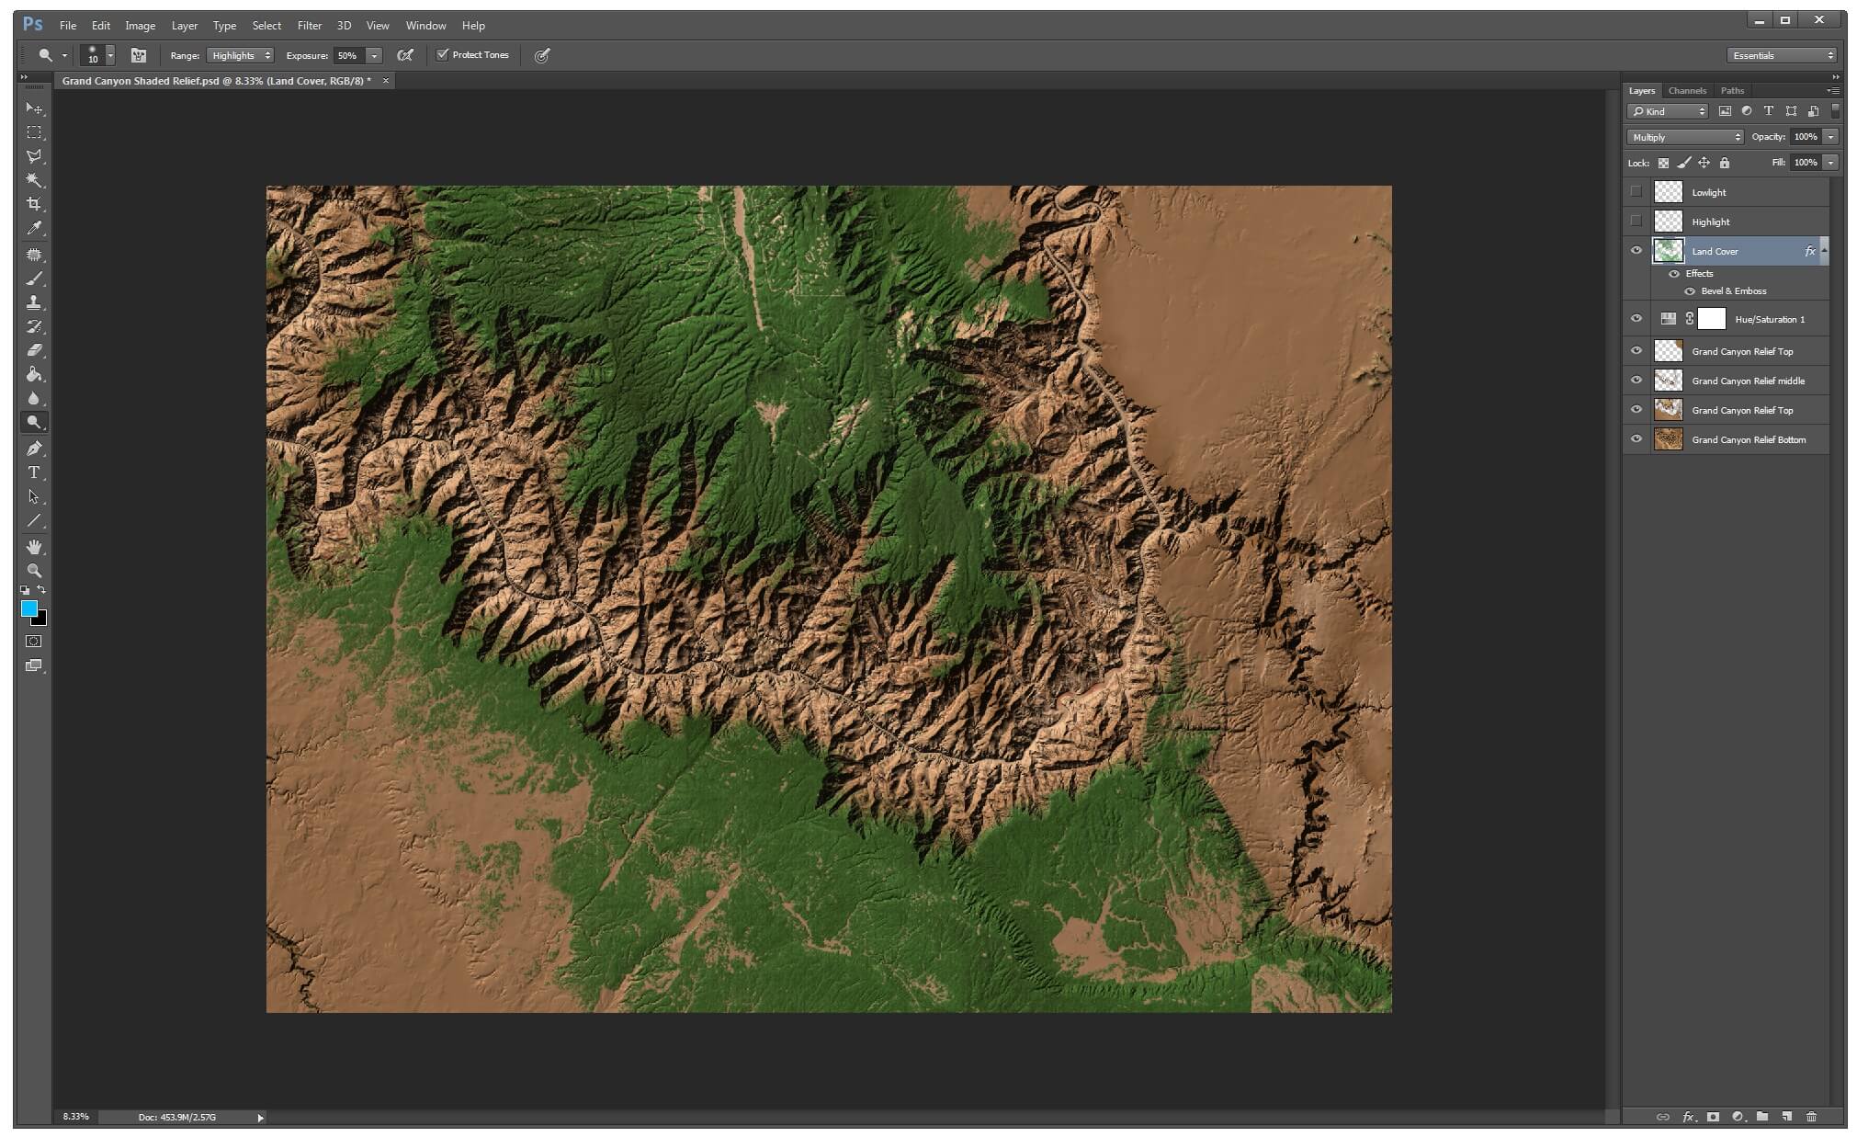Open the Range Highlights dropdown
The image size is (1857, 1137).
point(240,55)
